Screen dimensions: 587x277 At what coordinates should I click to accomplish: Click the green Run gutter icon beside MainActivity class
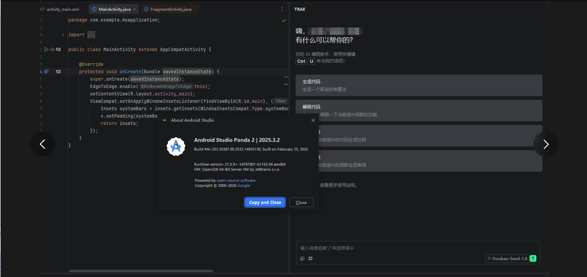point(46,49)
